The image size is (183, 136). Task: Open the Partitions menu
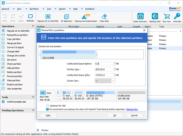coord(34,9)
